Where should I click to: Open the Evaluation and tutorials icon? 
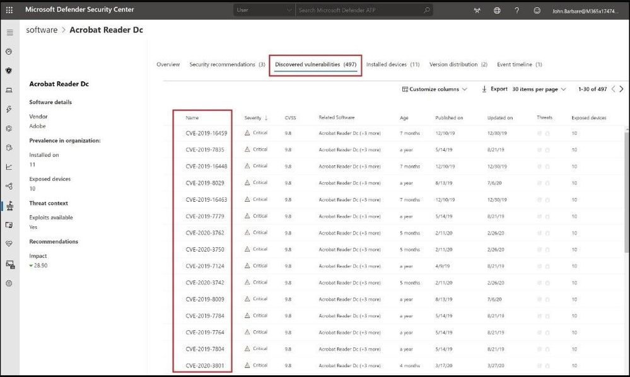click(x=9, y=225)
